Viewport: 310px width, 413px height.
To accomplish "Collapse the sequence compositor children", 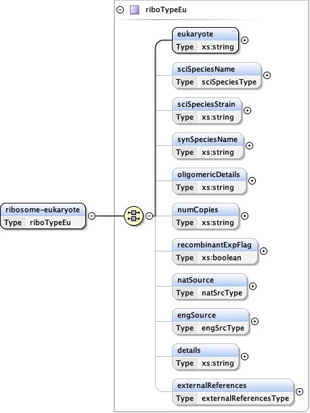I will [x=150, y=216].
